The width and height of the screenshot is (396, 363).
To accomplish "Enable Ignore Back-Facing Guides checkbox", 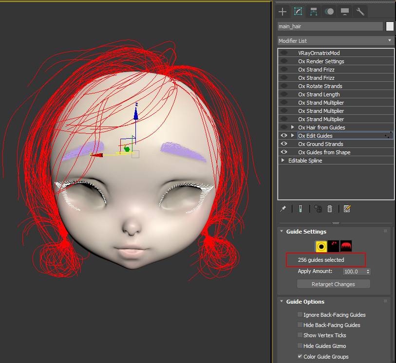I will pos(300,315).
